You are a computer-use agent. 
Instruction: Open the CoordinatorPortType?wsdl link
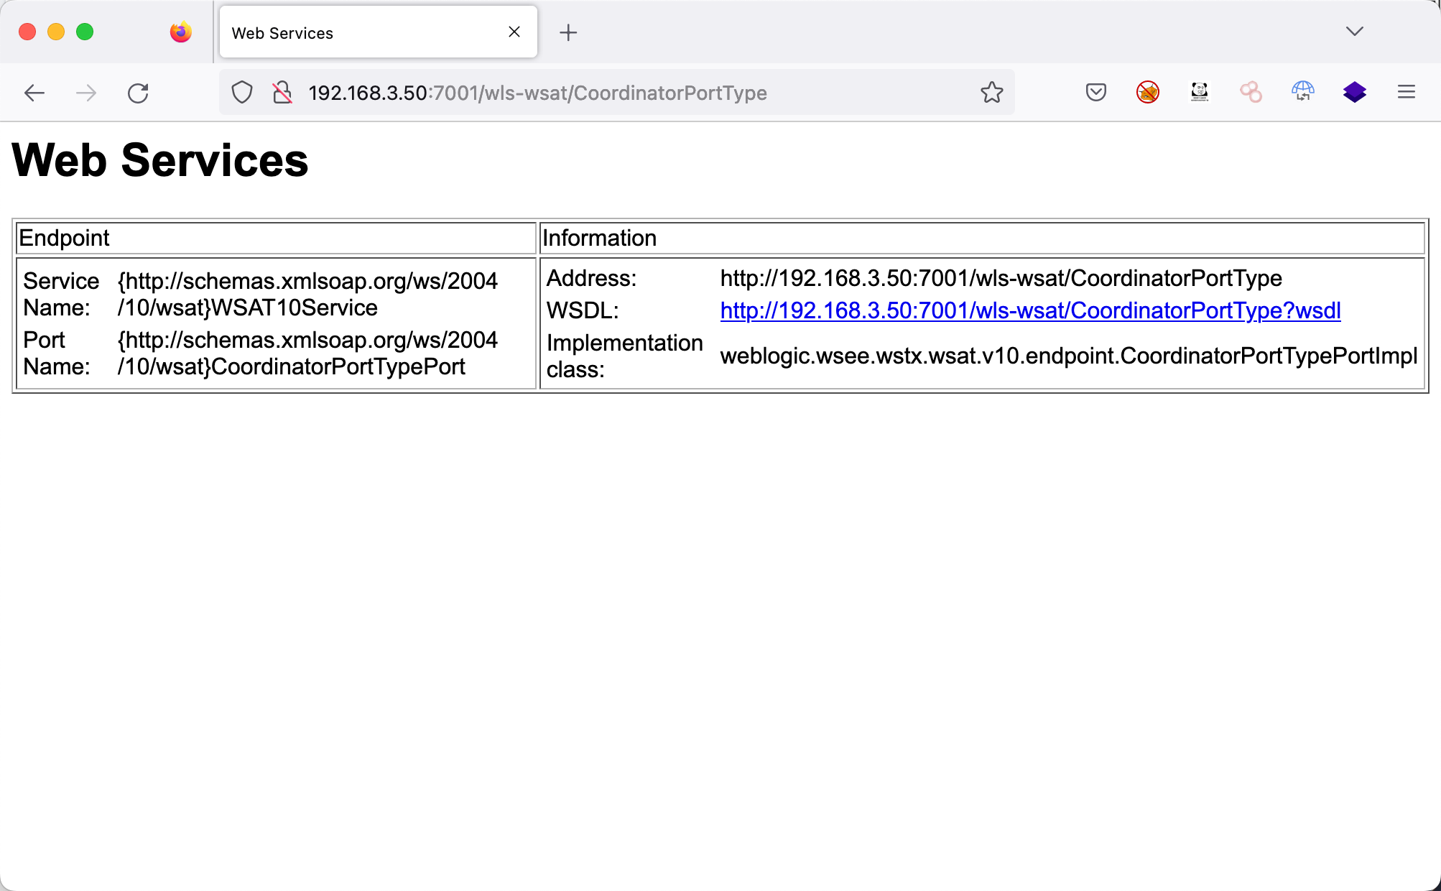1030,310
